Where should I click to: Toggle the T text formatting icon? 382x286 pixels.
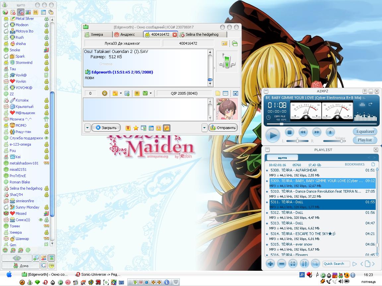[128, 128]
